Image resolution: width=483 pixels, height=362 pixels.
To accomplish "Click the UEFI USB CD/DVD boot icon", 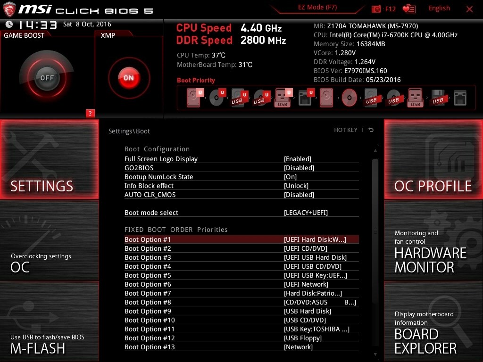I will click(x=261, y=98).
